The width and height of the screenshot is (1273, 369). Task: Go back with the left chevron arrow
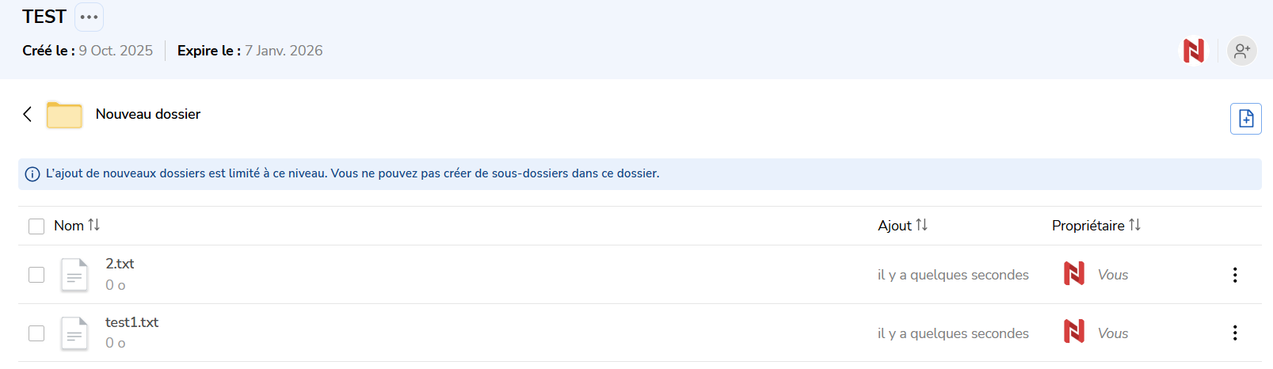pos(28,114)
